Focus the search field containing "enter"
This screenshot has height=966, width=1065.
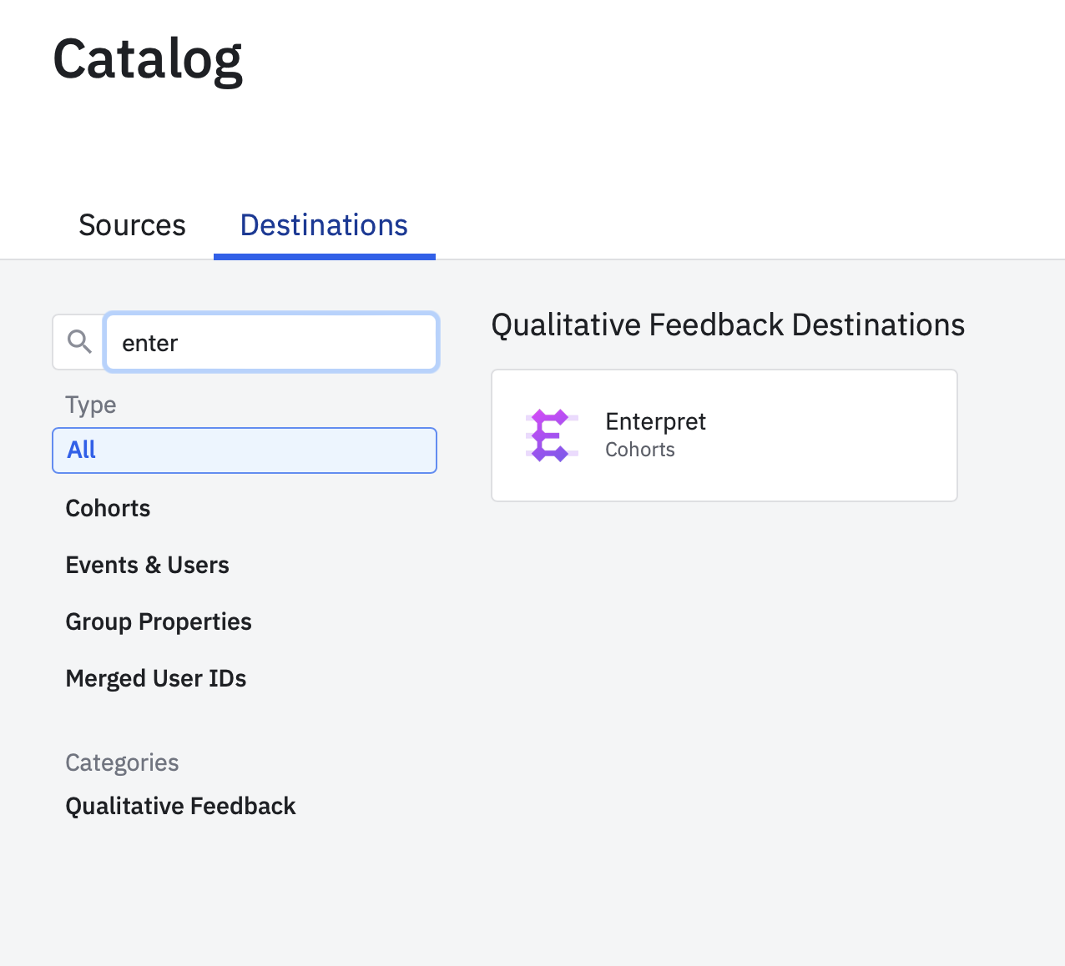[x=271, y=342]
